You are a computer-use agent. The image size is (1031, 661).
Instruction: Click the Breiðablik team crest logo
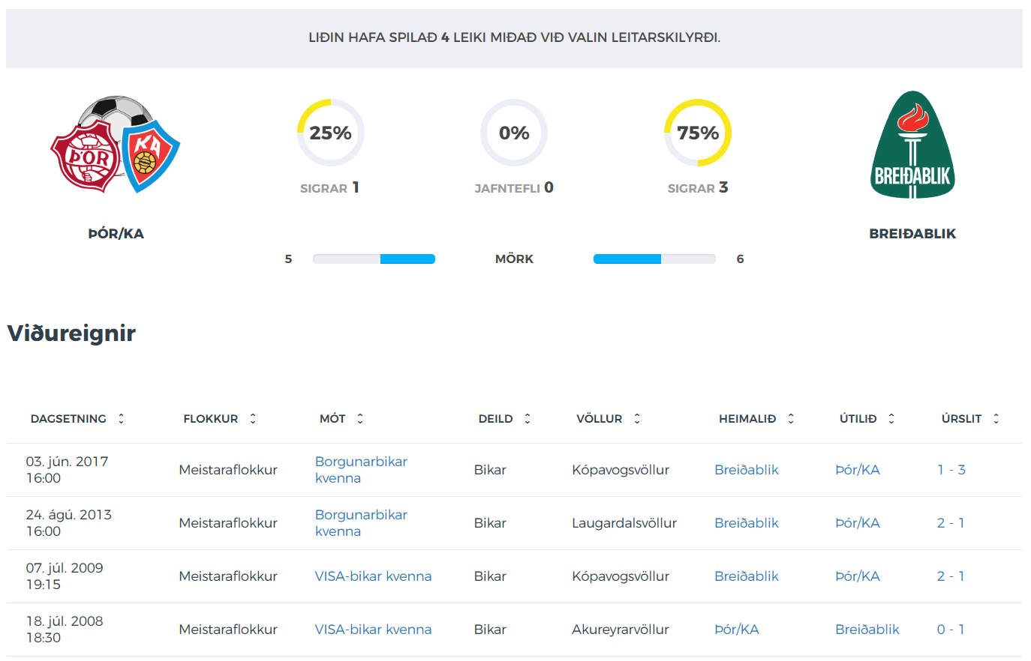[x=912, y=145]
